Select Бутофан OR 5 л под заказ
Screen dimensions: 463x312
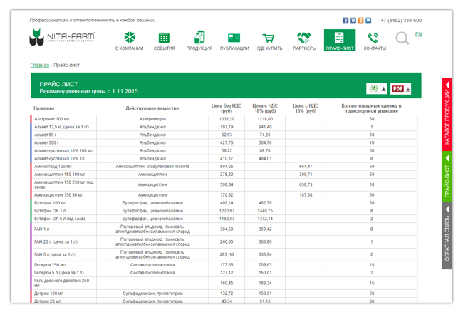point(60,219)
